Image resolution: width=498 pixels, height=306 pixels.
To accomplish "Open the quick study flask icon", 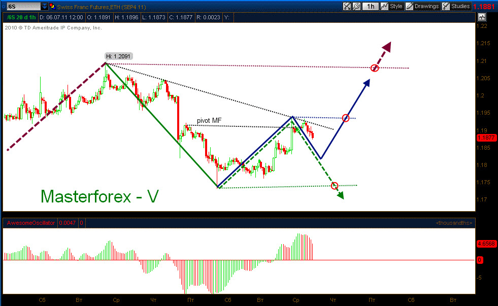I will tap(347, 7).
